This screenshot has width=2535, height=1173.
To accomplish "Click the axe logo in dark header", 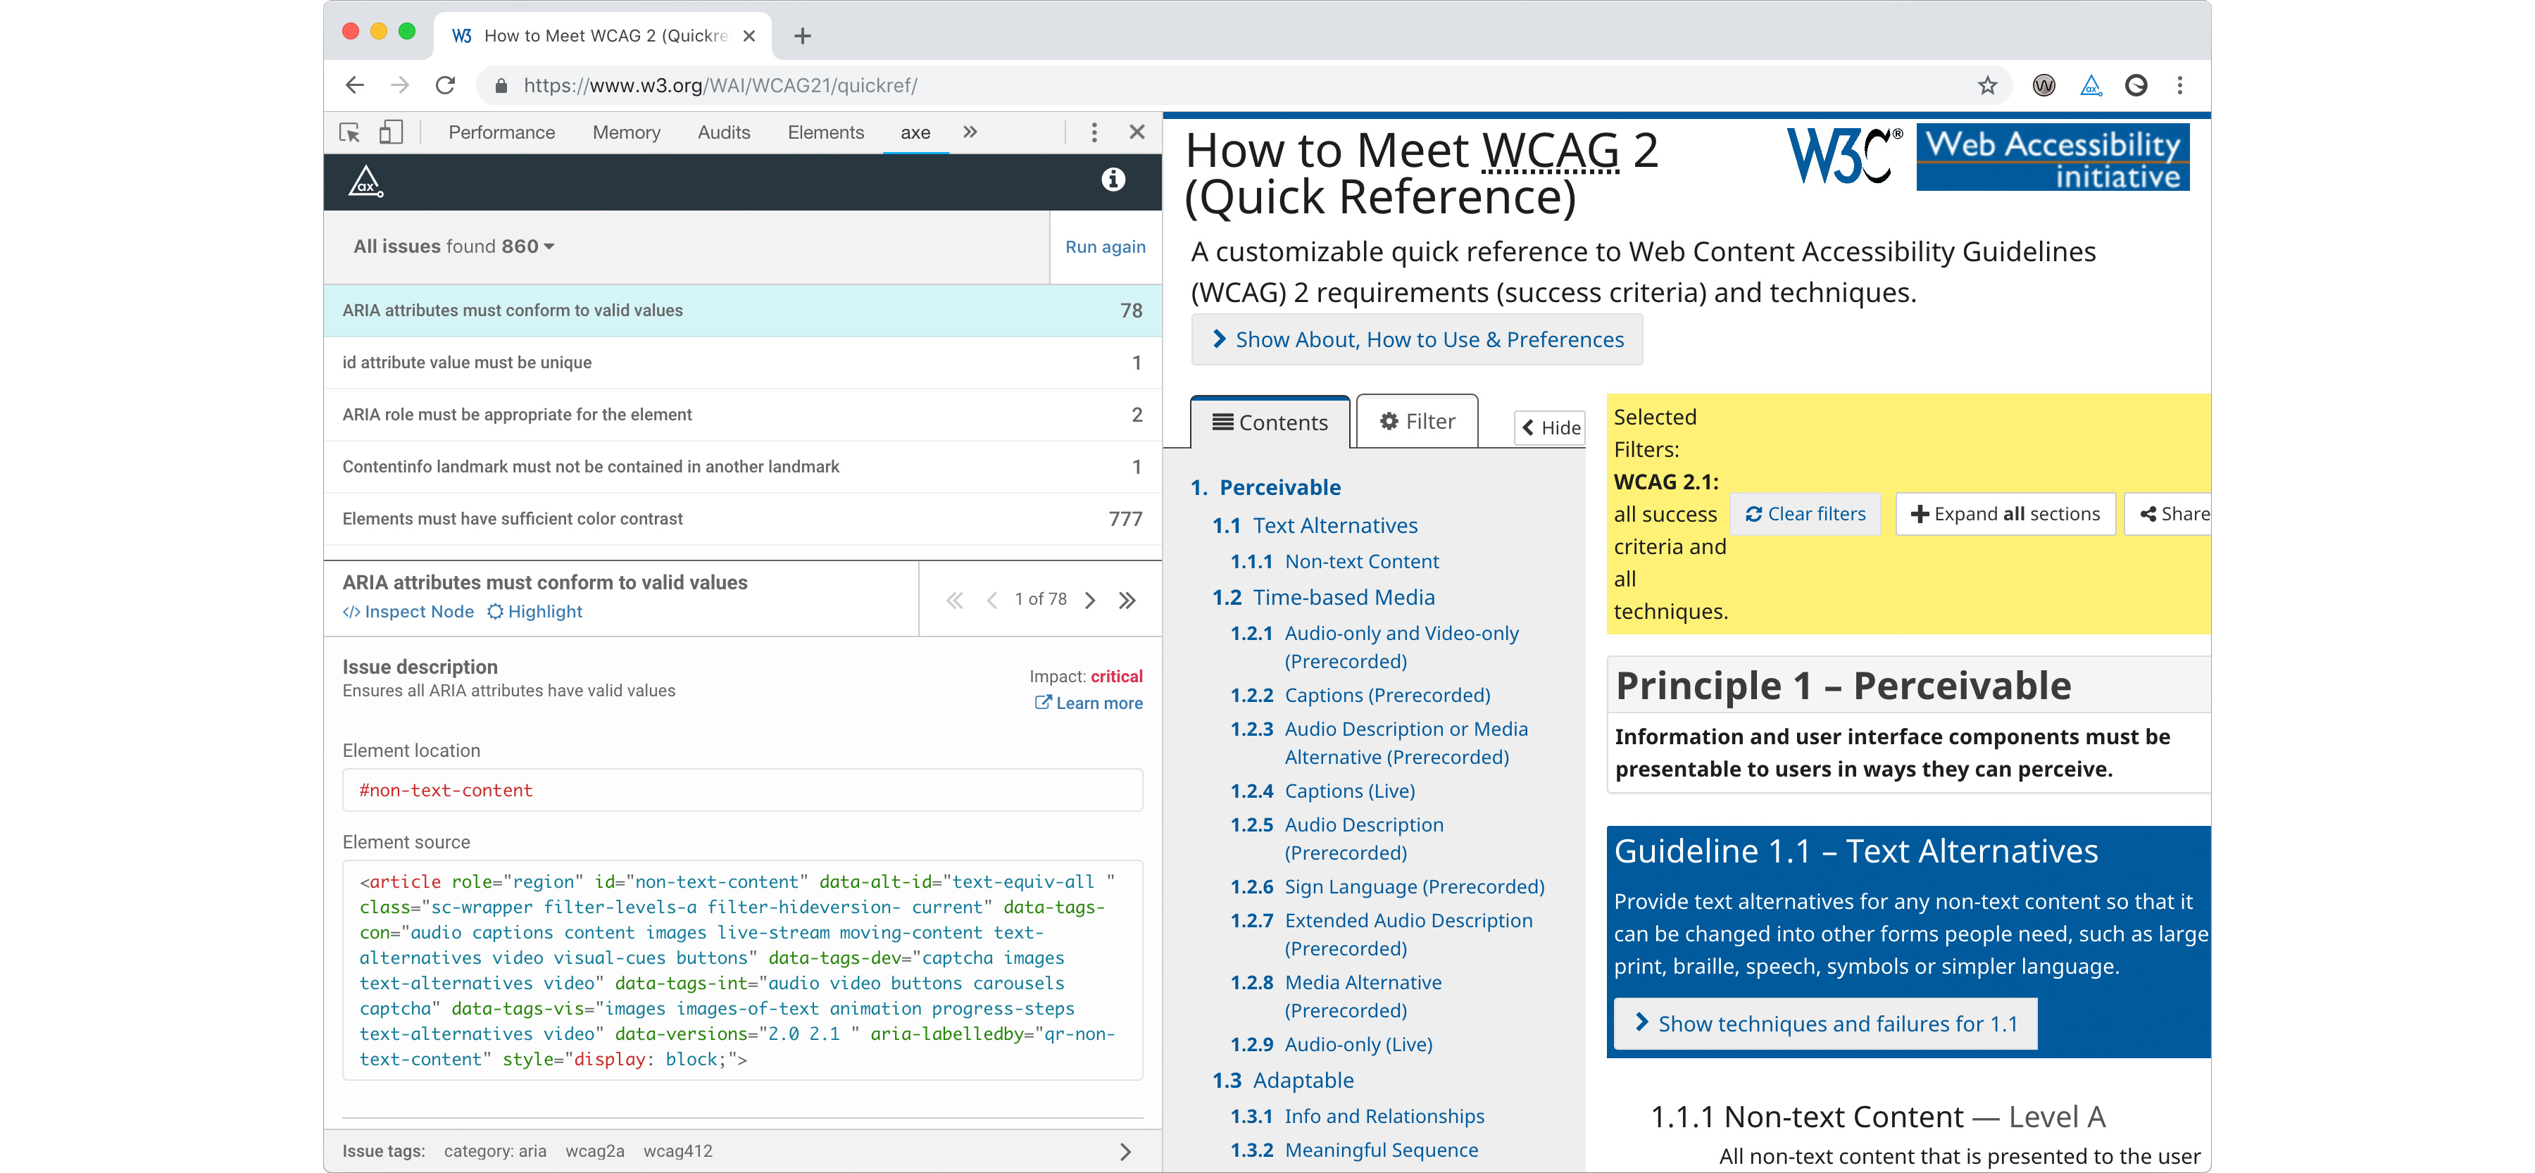I will 366,181.
